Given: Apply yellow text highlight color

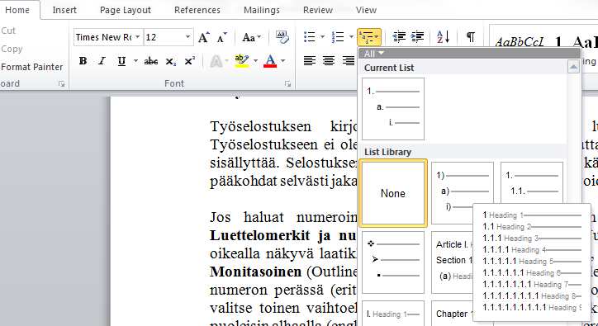Looking at the screenshot, I should (242, 61).
